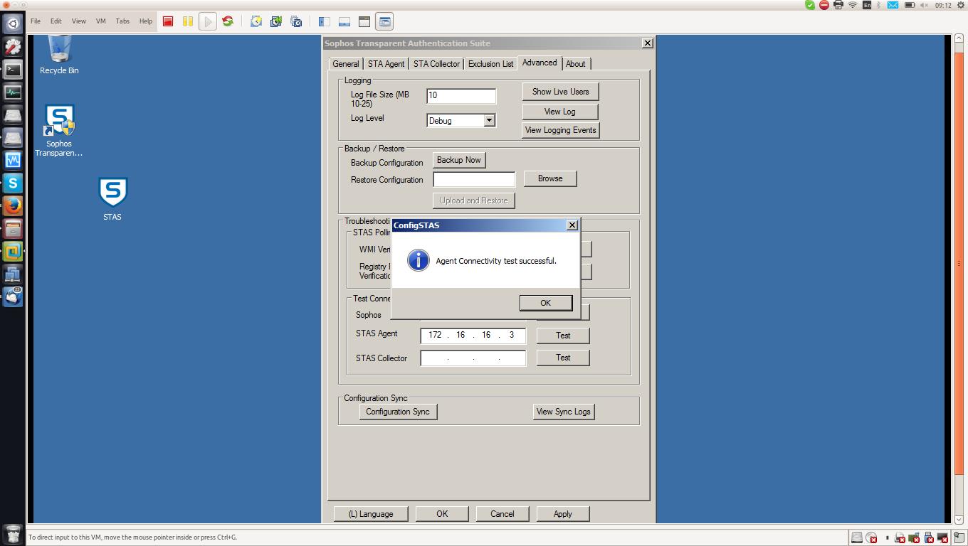
Task: Launch Firefox from the dock
Action: 13,205
